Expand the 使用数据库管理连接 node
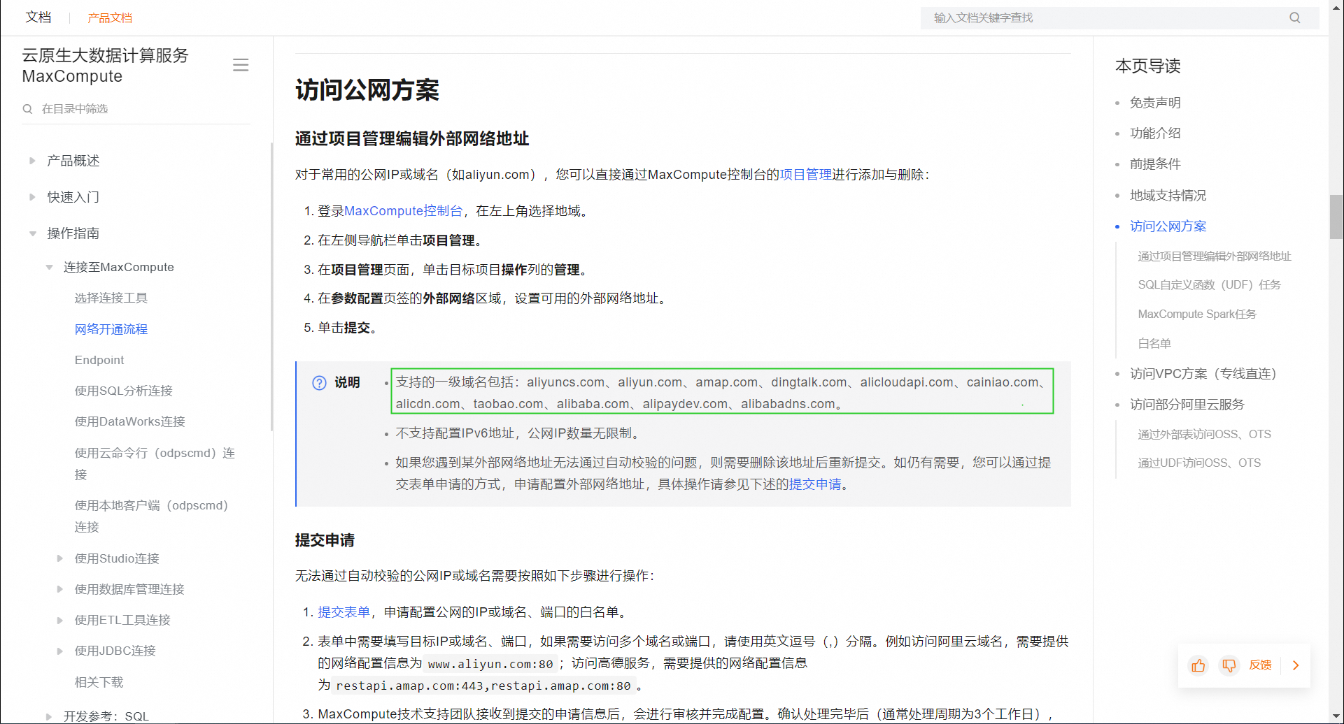This screenshot has width=1344, height=724. [60, 589]
